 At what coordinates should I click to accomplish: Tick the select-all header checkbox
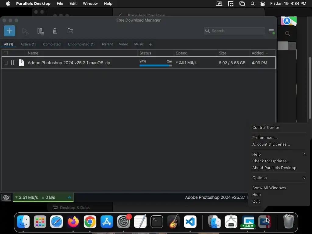(6, 53)
